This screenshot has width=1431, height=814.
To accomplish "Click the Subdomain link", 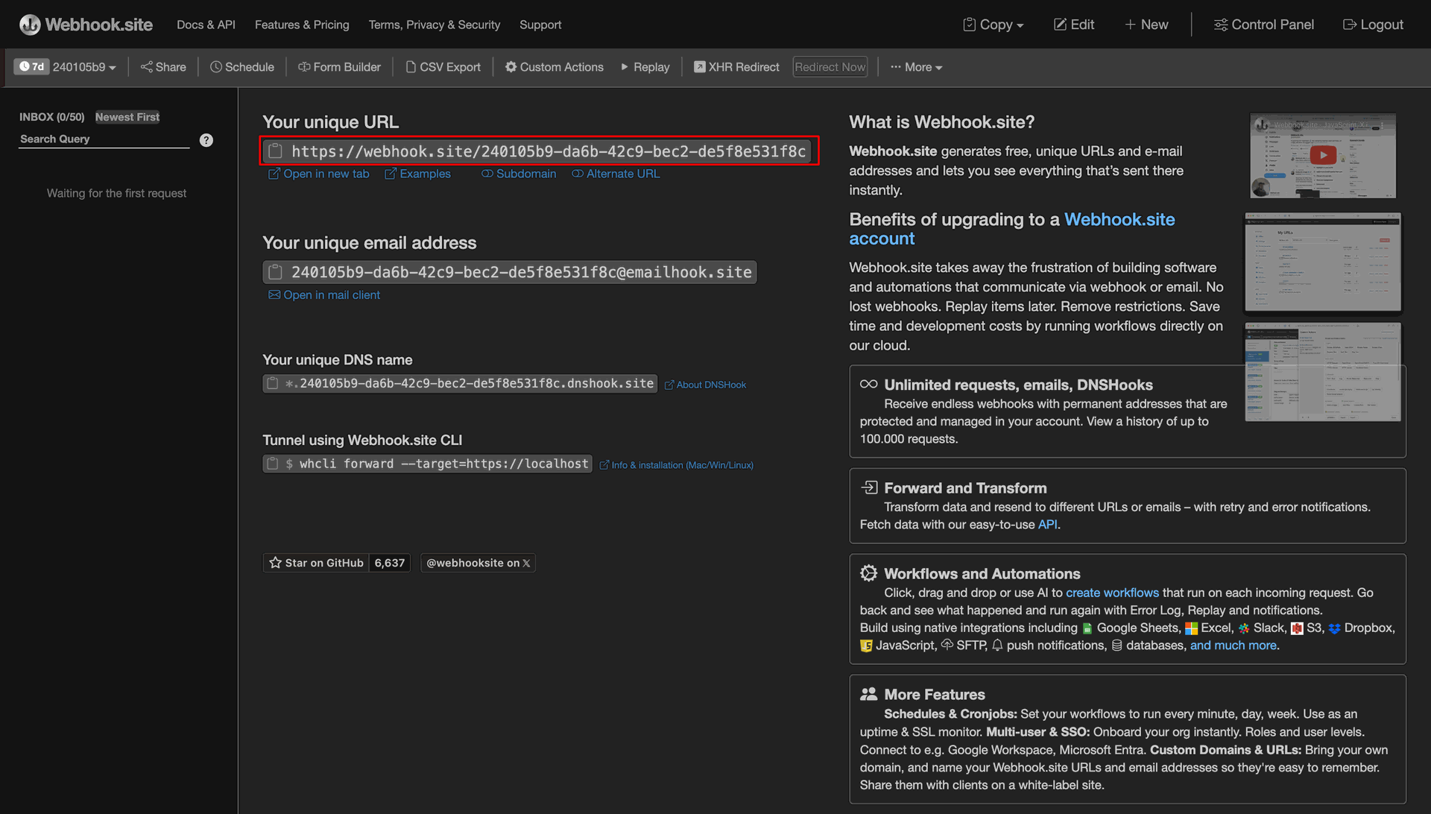I will coord(519,174).
